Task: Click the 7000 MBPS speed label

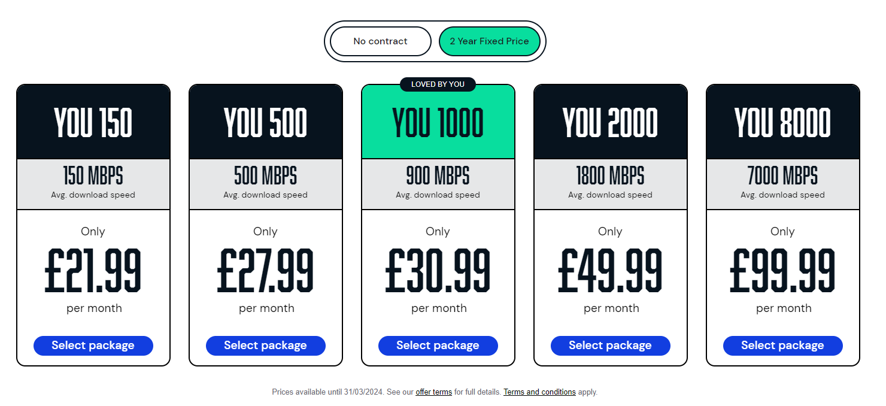Action: [x=782, y=176]
